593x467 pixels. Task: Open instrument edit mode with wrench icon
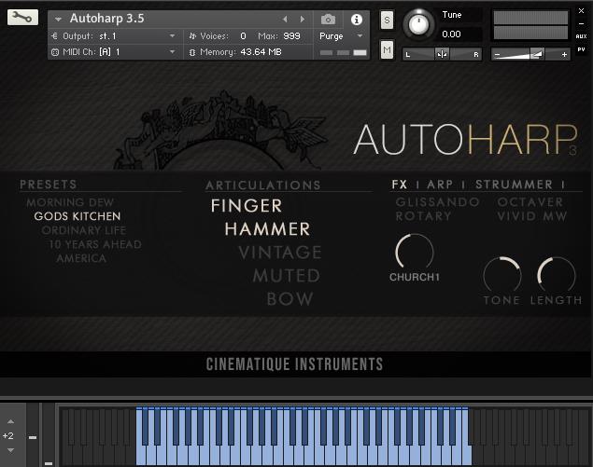22,18
